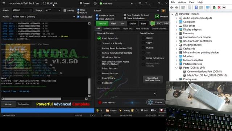Open the Method/Option dropdown
Image resolution: width=232 pixels, height=131 pixels.
(x=132, y=94)
